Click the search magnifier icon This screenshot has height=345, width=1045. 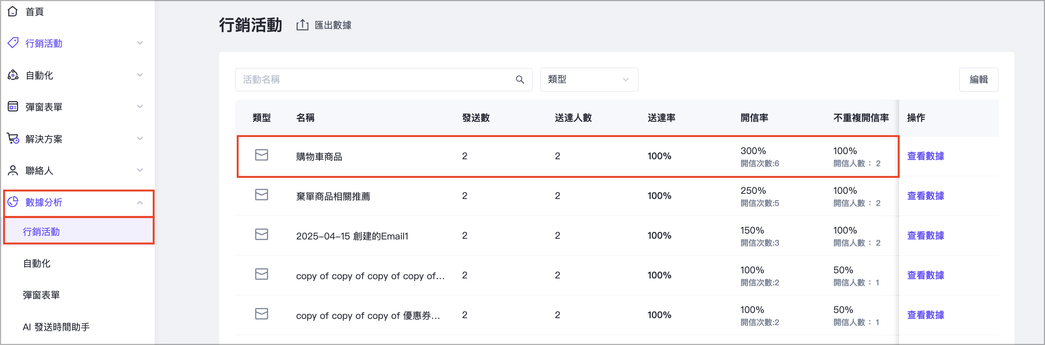click(x=520, y=80)
